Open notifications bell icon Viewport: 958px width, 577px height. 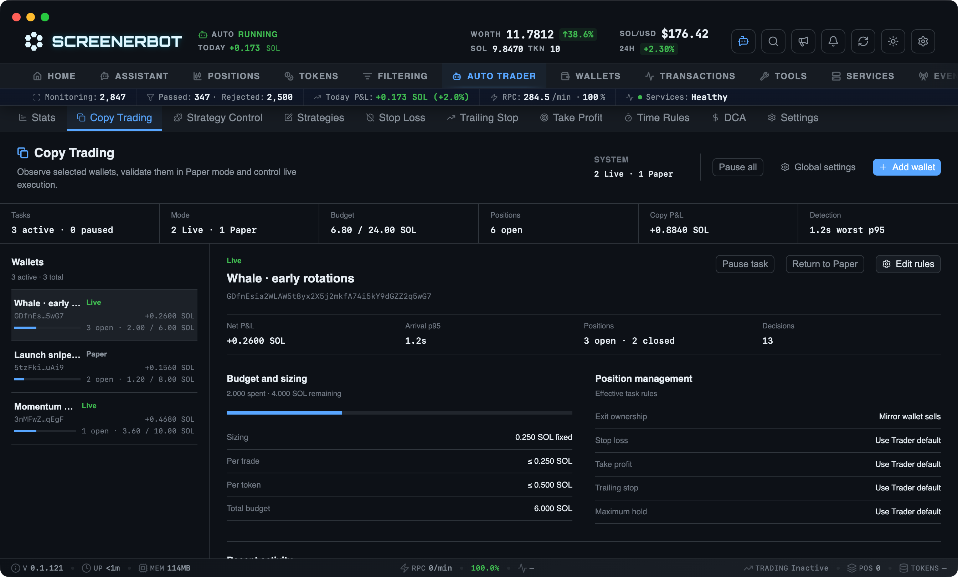pyautogui.click(x=833, y=41)
